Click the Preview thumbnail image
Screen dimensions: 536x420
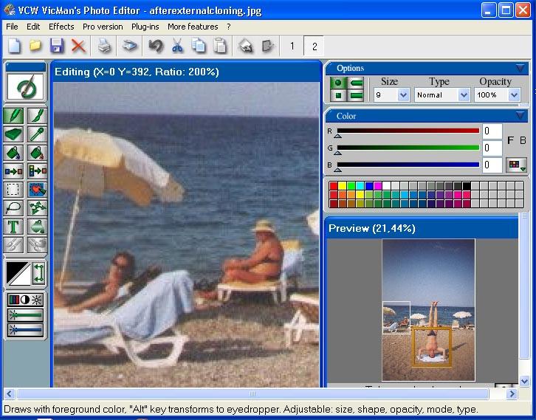click(428, 309)
